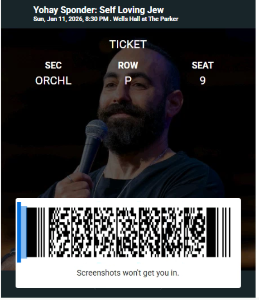The width and height of the screenshot is (259, 300).
Task: Click the ROW column label
Action: point(128,65)
